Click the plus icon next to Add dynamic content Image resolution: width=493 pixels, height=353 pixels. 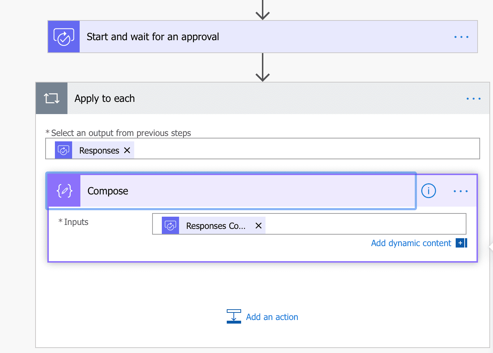click(460, 243)
